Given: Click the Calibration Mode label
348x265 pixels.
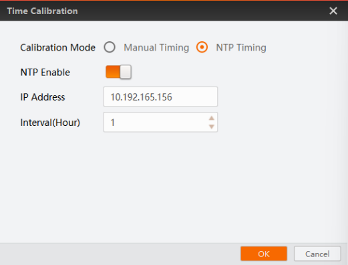Looking at the screenshot, I should [x=58, y=47].
